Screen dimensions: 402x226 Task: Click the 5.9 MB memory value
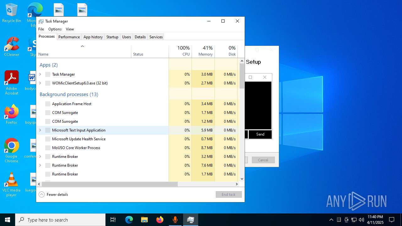pyautogui.click(x=207, y=130)
